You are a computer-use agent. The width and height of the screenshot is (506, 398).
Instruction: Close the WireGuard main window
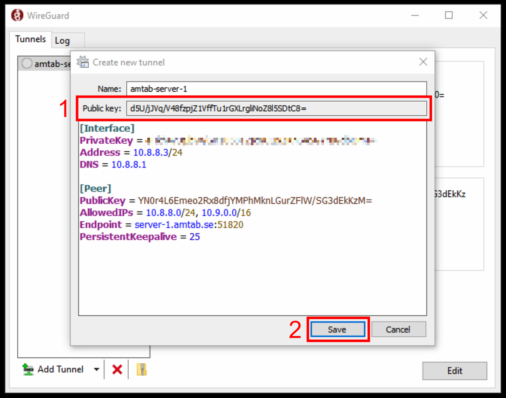click(x=483, y=15)
